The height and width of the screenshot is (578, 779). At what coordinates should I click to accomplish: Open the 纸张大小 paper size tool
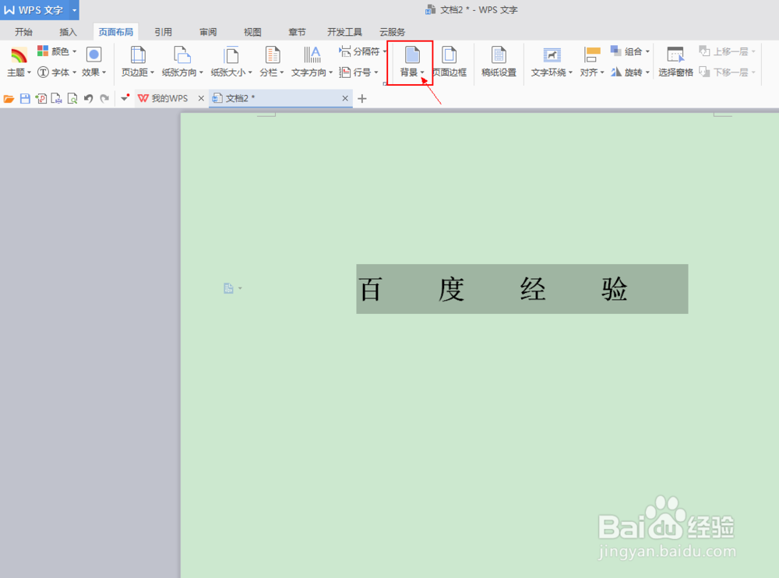coord(231,62)
